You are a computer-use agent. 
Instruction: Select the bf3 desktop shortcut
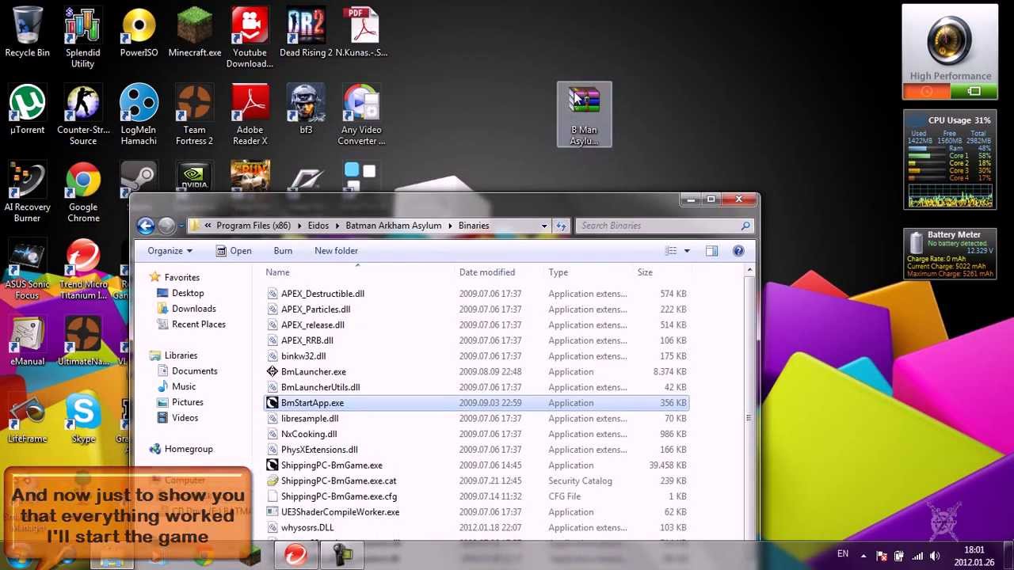(x=306, y=109)
